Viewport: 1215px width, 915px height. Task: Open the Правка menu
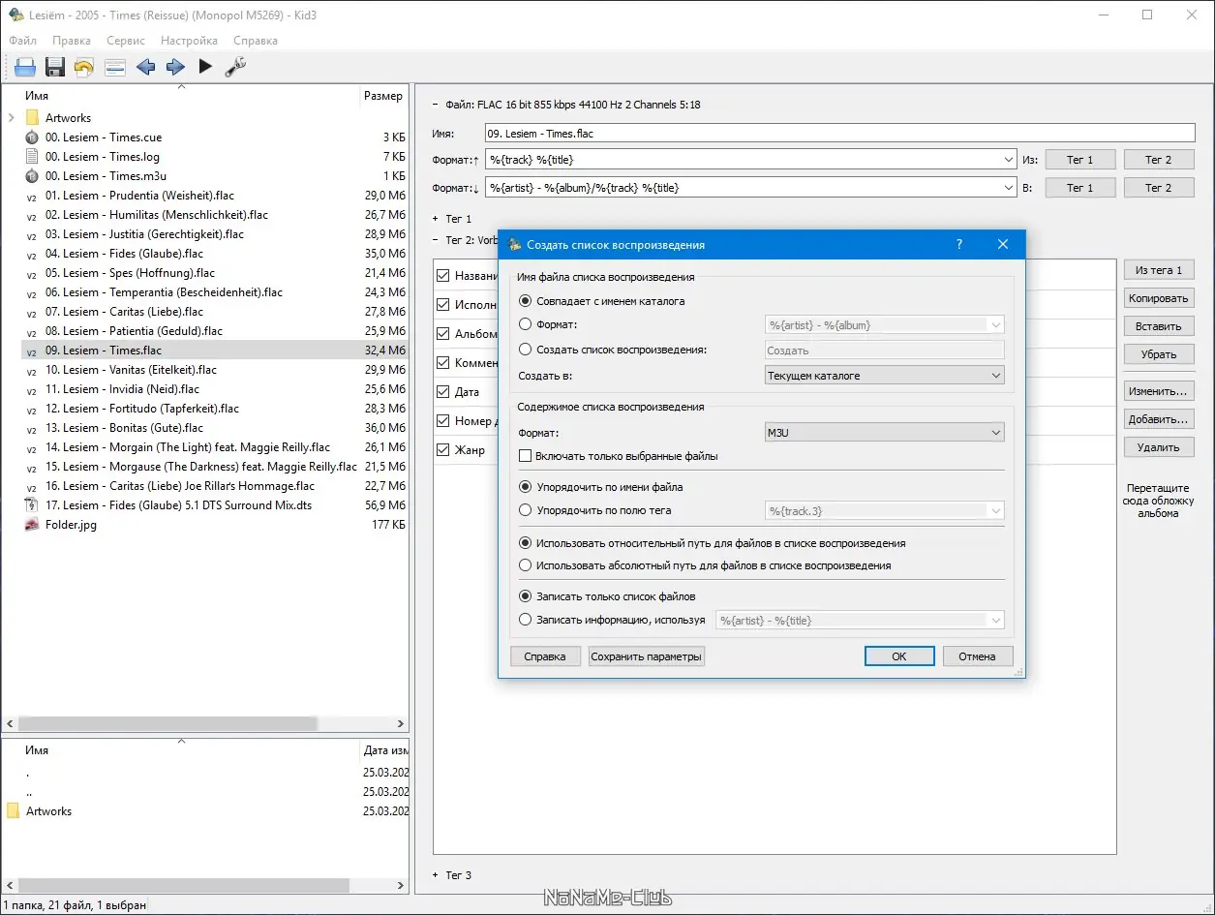[72, 41]
